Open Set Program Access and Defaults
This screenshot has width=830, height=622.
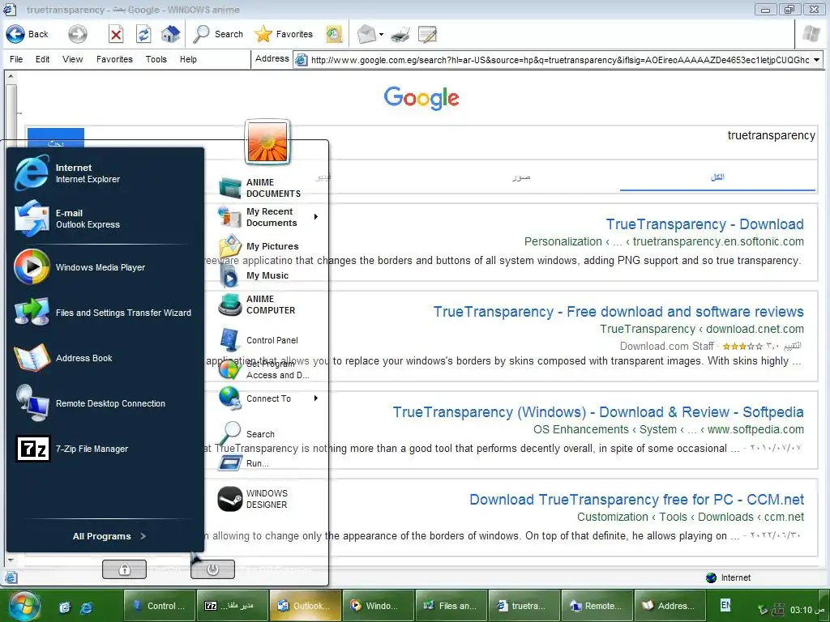click(x=269, y=369)
